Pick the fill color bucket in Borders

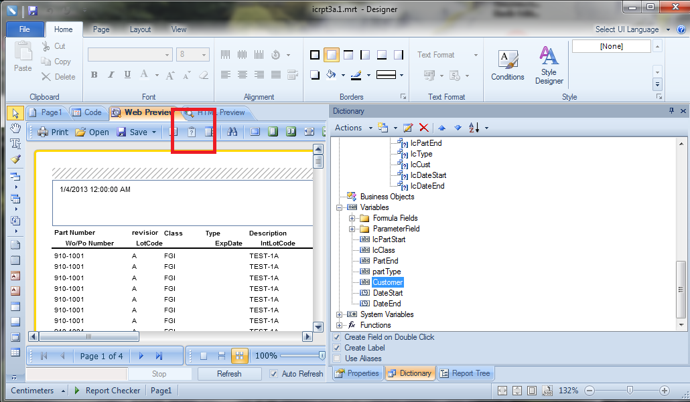point(331,75)
